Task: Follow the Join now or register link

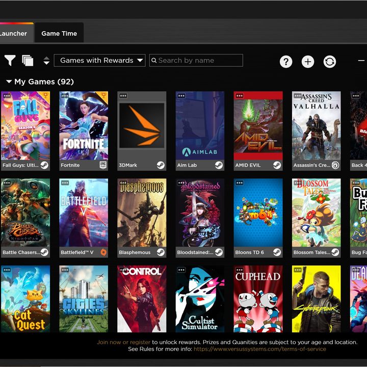Action: (x=123, y=342)
